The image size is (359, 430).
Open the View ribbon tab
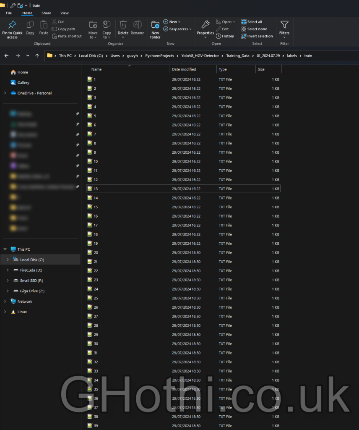point(64,13)
